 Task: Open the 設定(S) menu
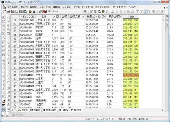(33, 7)
